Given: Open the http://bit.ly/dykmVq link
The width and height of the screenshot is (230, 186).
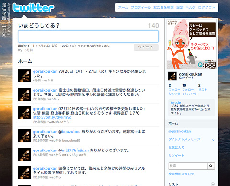Looking at the screenshot, I should click(x=52, y=117).
